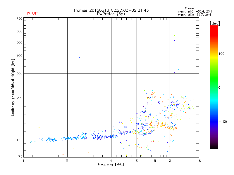Viewport: 234px width, 175px height.
Task: Click the '[deg]' colorbar unit label
Action: (x=215, y=23)
